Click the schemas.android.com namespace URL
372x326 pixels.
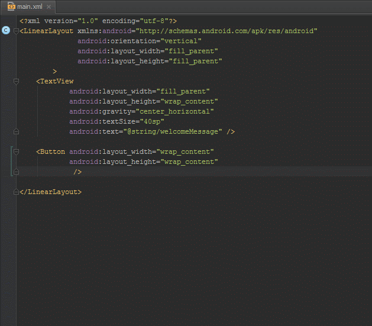click(x=227, y=31)
